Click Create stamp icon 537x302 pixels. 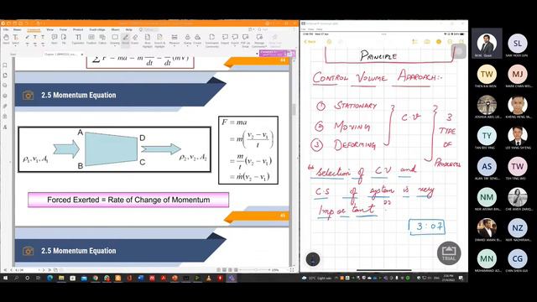point(198,39)
